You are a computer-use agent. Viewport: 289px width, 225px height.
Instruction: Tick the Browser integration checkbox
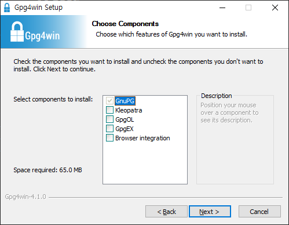109,138
